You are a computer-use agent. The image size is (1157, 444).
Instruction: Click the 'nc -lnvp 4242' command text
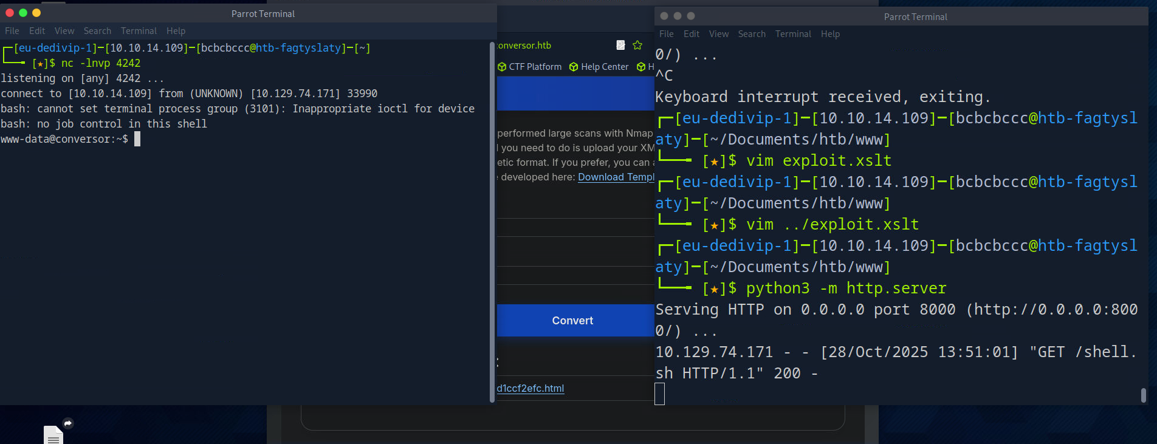tap(101, 63)
